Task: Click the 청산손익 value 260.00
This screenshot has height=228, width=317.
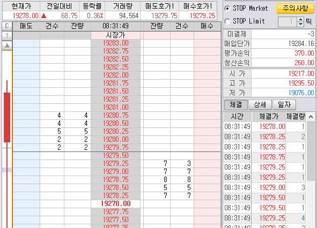Action: [304, 63]
